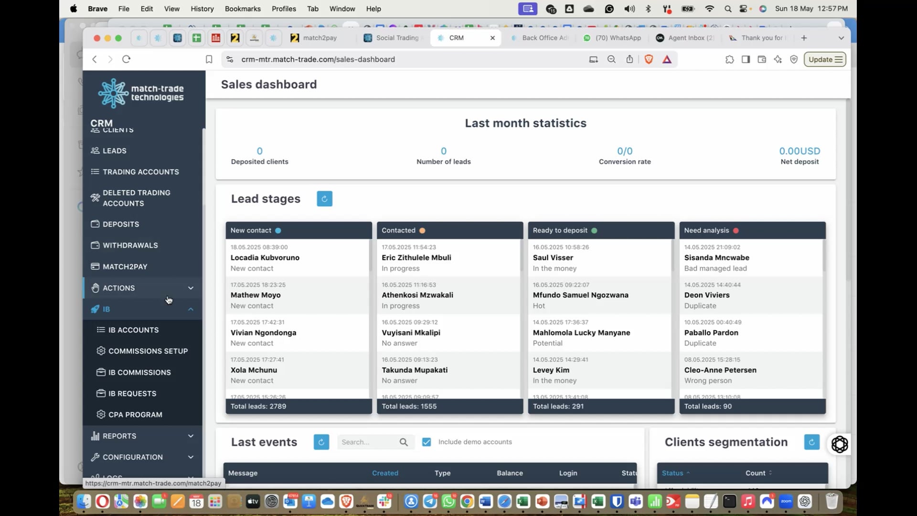
Task: Sort segmentation table by Count column
Action: 758,473
